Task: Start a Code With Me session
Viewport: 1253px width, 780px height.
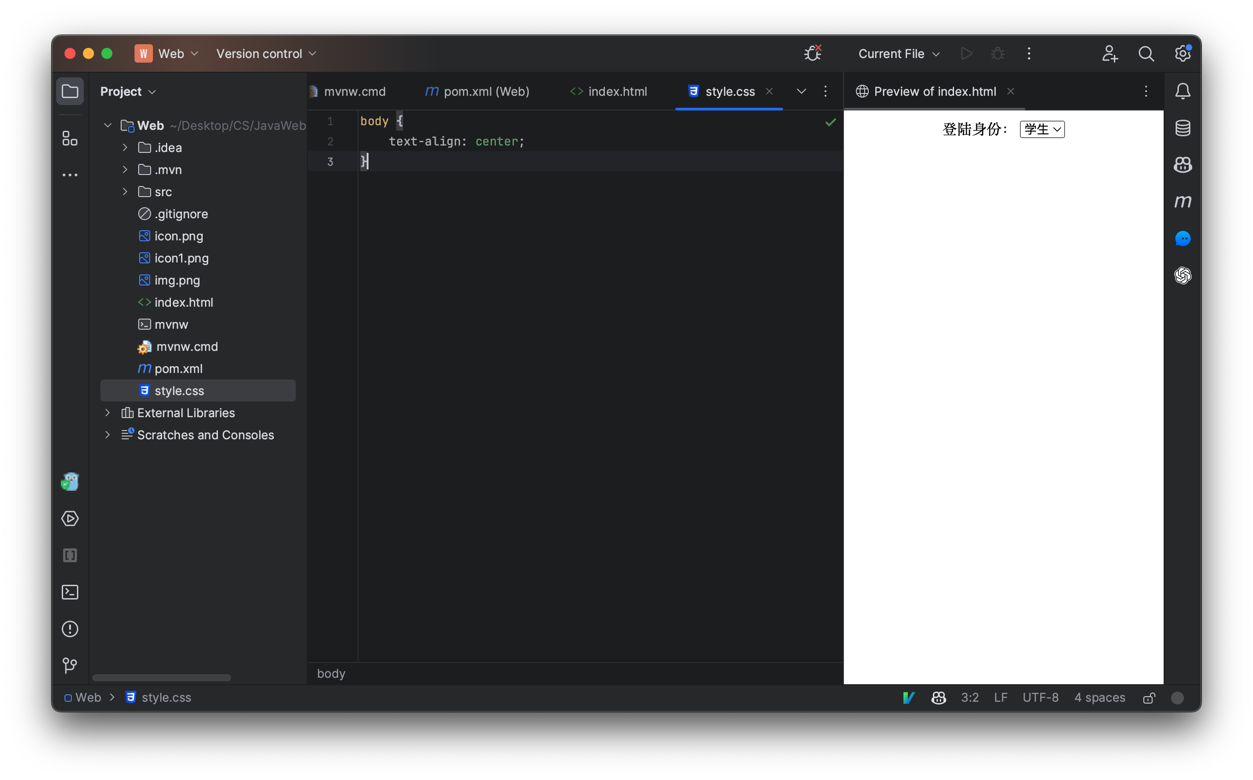Action: (1110, 53)
